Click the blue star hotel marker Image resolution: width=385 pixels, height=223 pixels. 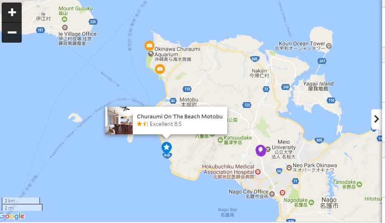tap(167, 147)
